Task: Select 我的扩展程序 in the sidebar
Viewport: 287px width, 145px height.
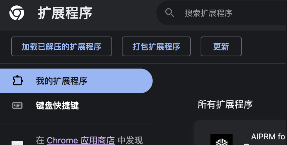Action: (x=76, y=81)
